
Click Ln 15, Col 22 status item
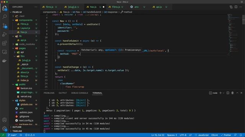[x=158, y=135]
